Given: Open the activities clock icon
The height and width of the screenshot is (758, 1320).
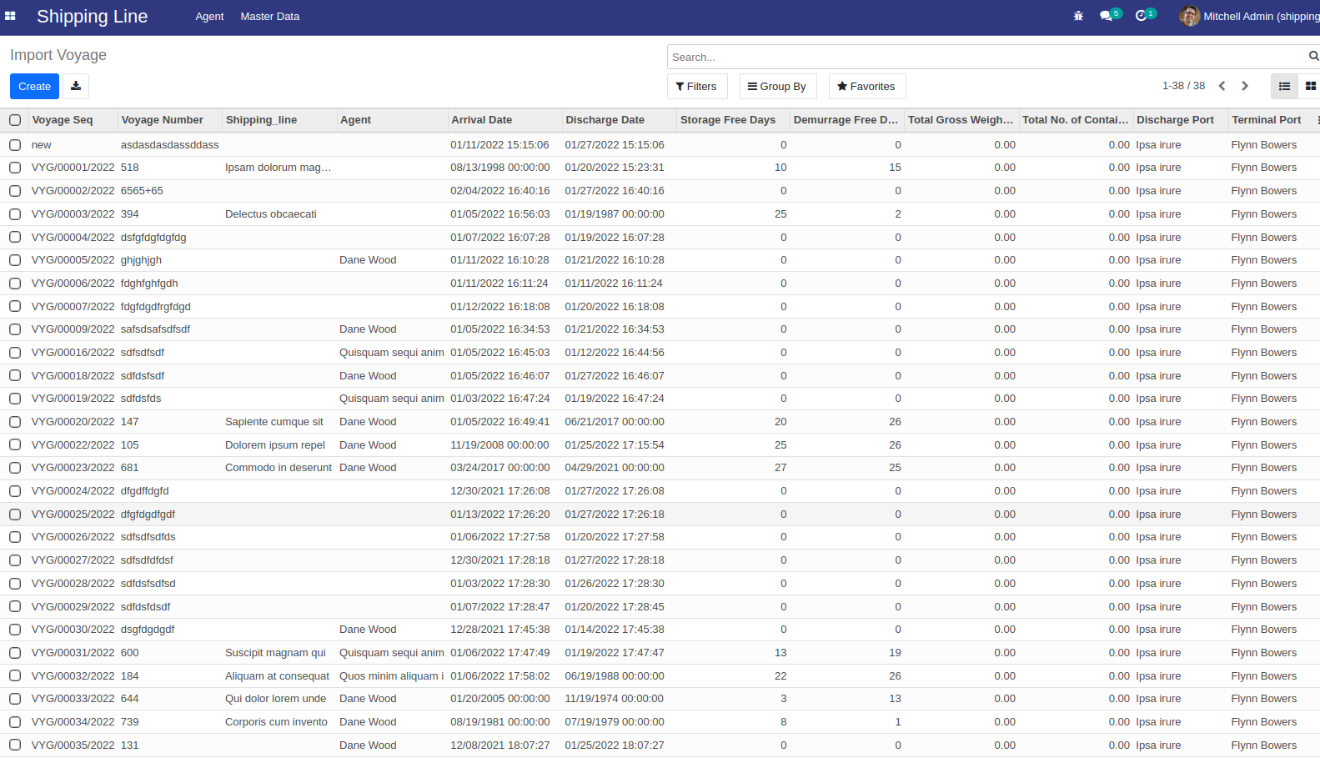Looking at the screenshot, I should [1142, 16].
